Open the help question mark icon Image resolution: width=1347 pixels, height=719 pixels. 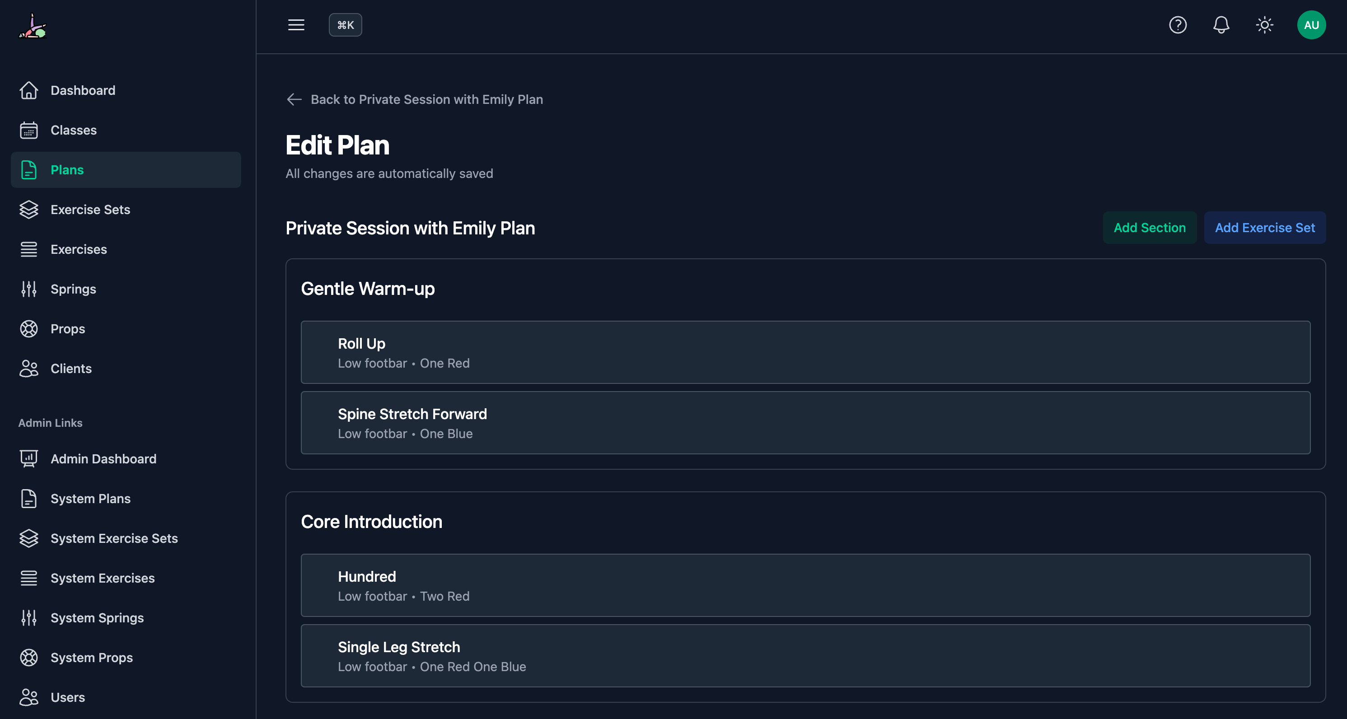1178,24
